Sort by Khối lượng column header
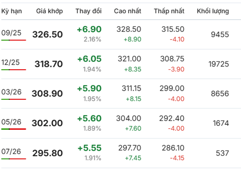 (213, 11)
